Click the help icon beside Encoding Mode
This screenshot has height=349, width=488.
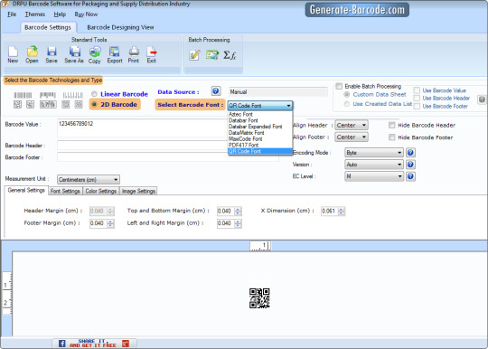click(x=410, y=153)
